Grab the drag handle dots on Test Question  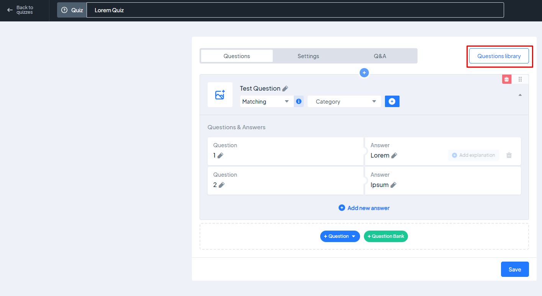(x=520, y=79)
